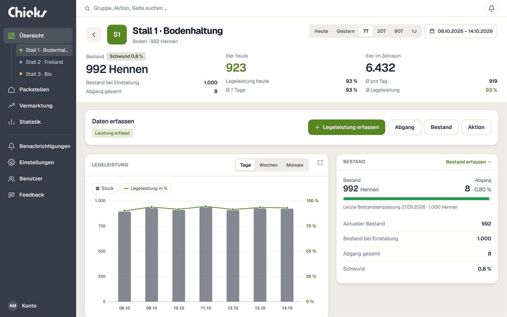Click the Legeleistung erfassen button
The width and height of the screenshot is (507, 317).
347,127
